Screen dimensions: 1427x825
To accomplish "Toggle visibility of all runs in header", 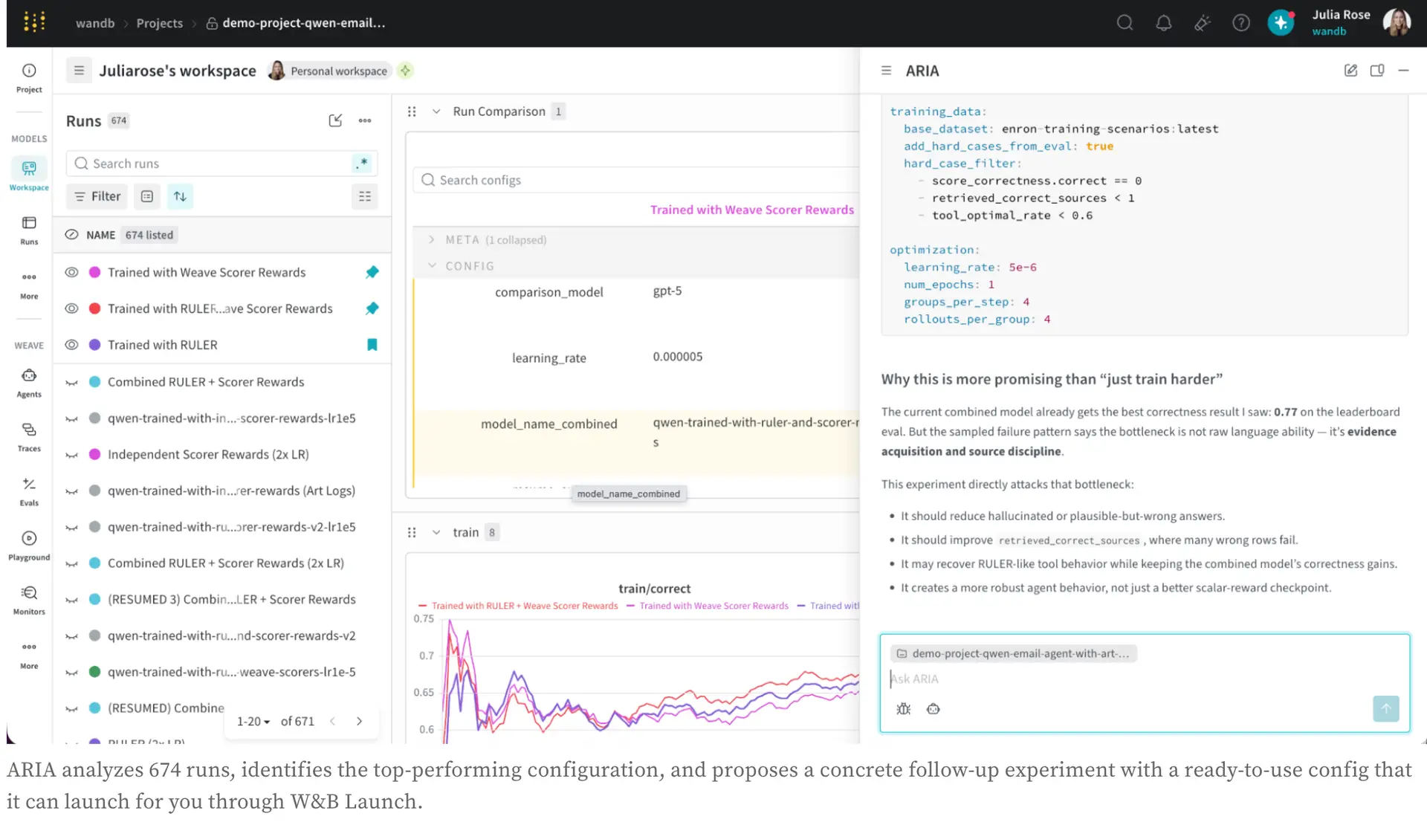I will 71,235.
